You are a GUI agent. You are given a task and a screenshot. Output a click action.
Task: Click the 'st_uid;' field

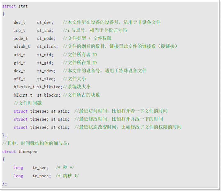click(x=45, y=55)
